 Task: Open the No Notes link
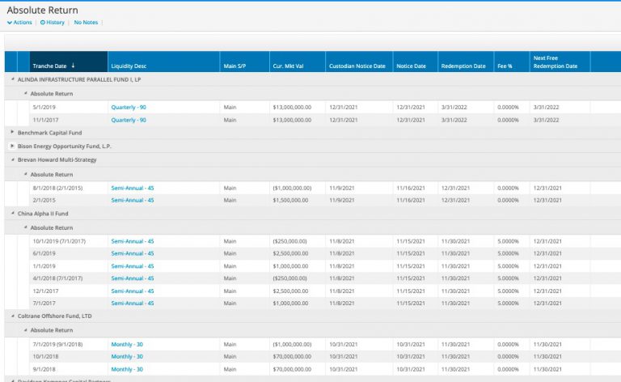pos(86,23)
